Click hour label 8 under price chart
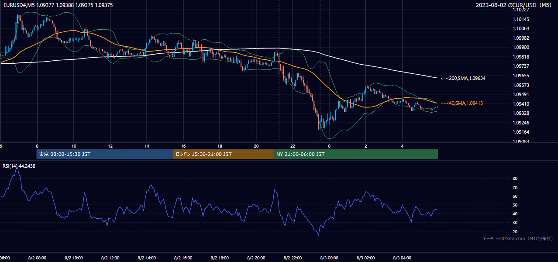The height and width of the screenshot is (262, 558). tap(37, 146)
